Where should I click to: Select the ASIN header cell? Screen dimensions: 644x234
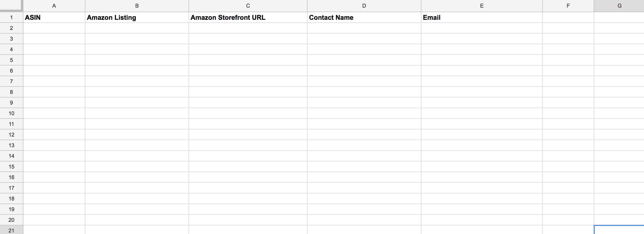coord(54,18)
